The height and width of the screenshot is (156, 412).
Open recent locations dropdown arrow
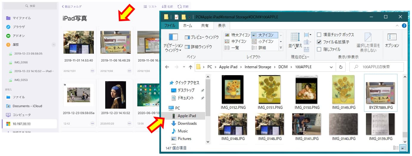(184, 67)
